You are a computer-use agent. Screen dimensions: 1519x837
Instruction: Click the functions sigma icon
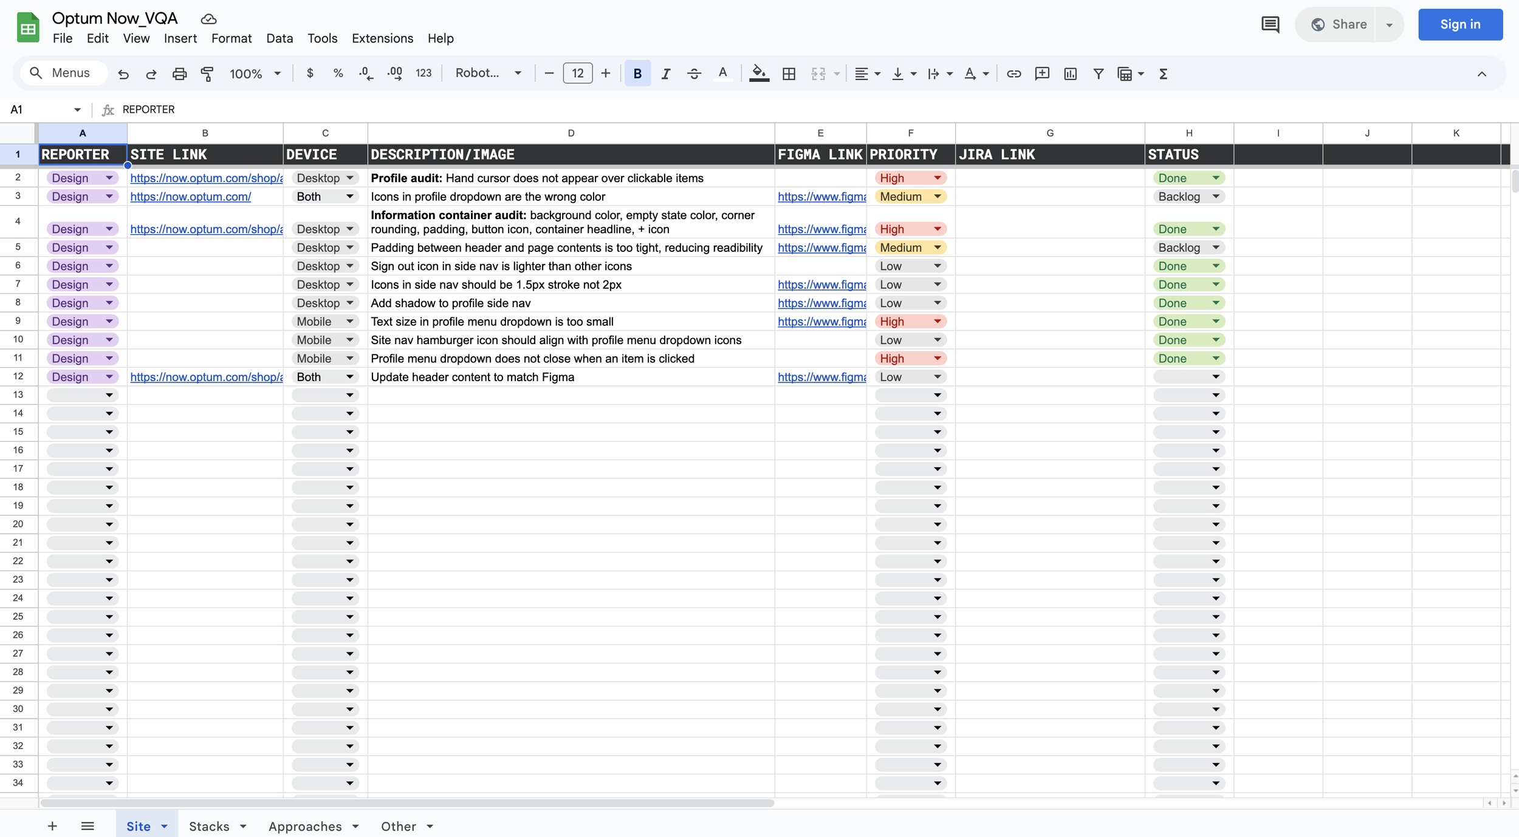tap(1163, 73)
